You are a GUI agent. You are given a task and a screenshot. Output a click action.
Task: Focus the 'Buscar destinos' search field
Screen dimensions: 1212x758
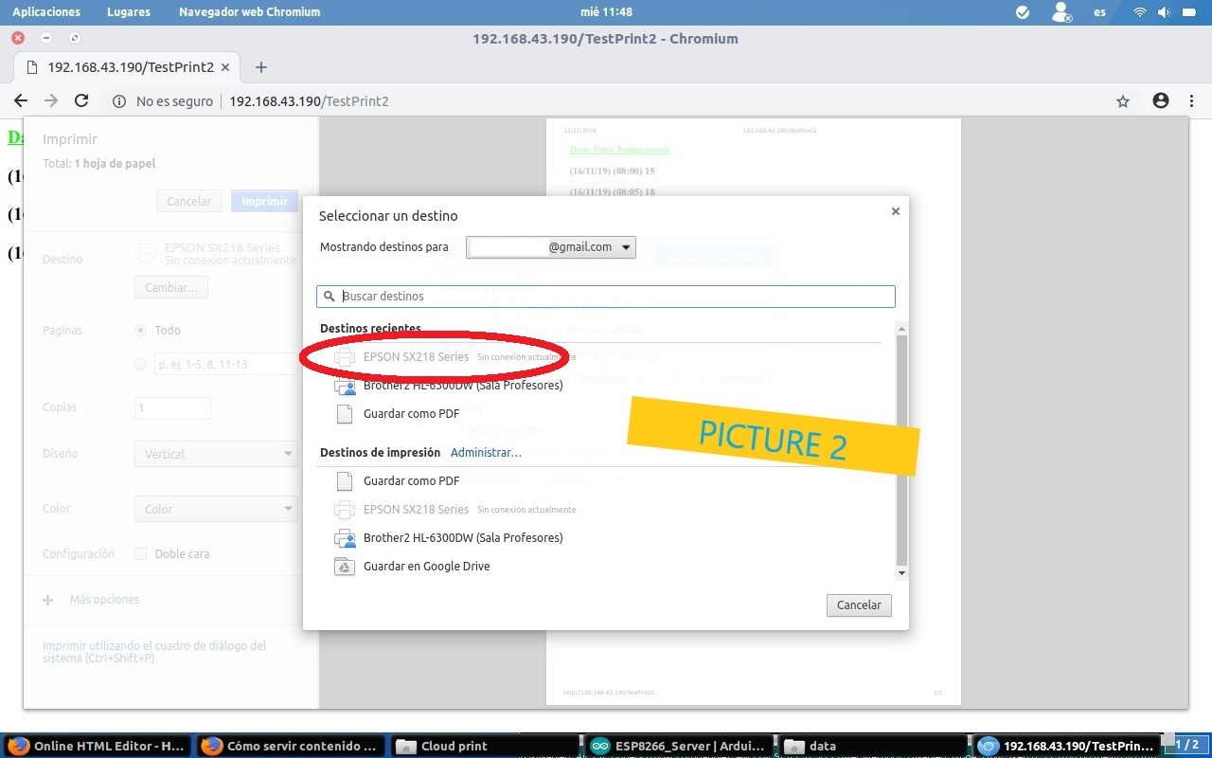pyautogui.click(x=606, y=297)
